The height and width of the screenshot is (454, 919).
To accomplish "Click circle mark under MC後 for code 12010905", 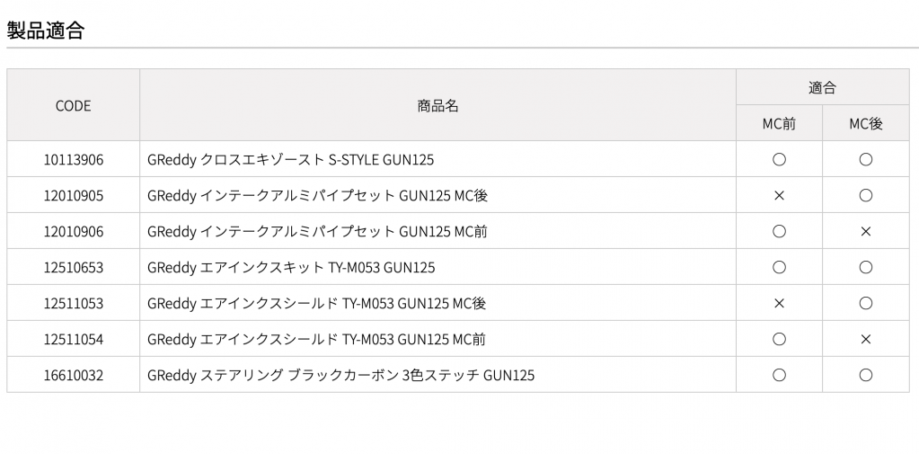I will (866, 195).
